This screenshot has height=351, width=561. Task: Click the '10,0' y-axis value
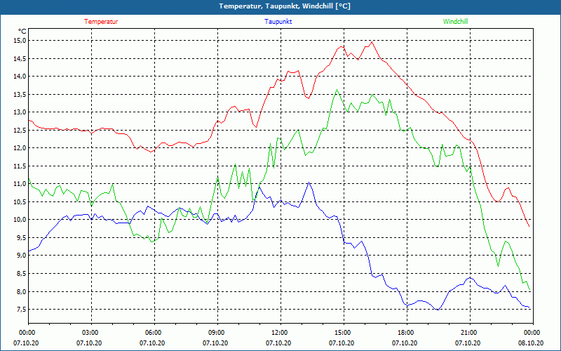pos(20,220)
